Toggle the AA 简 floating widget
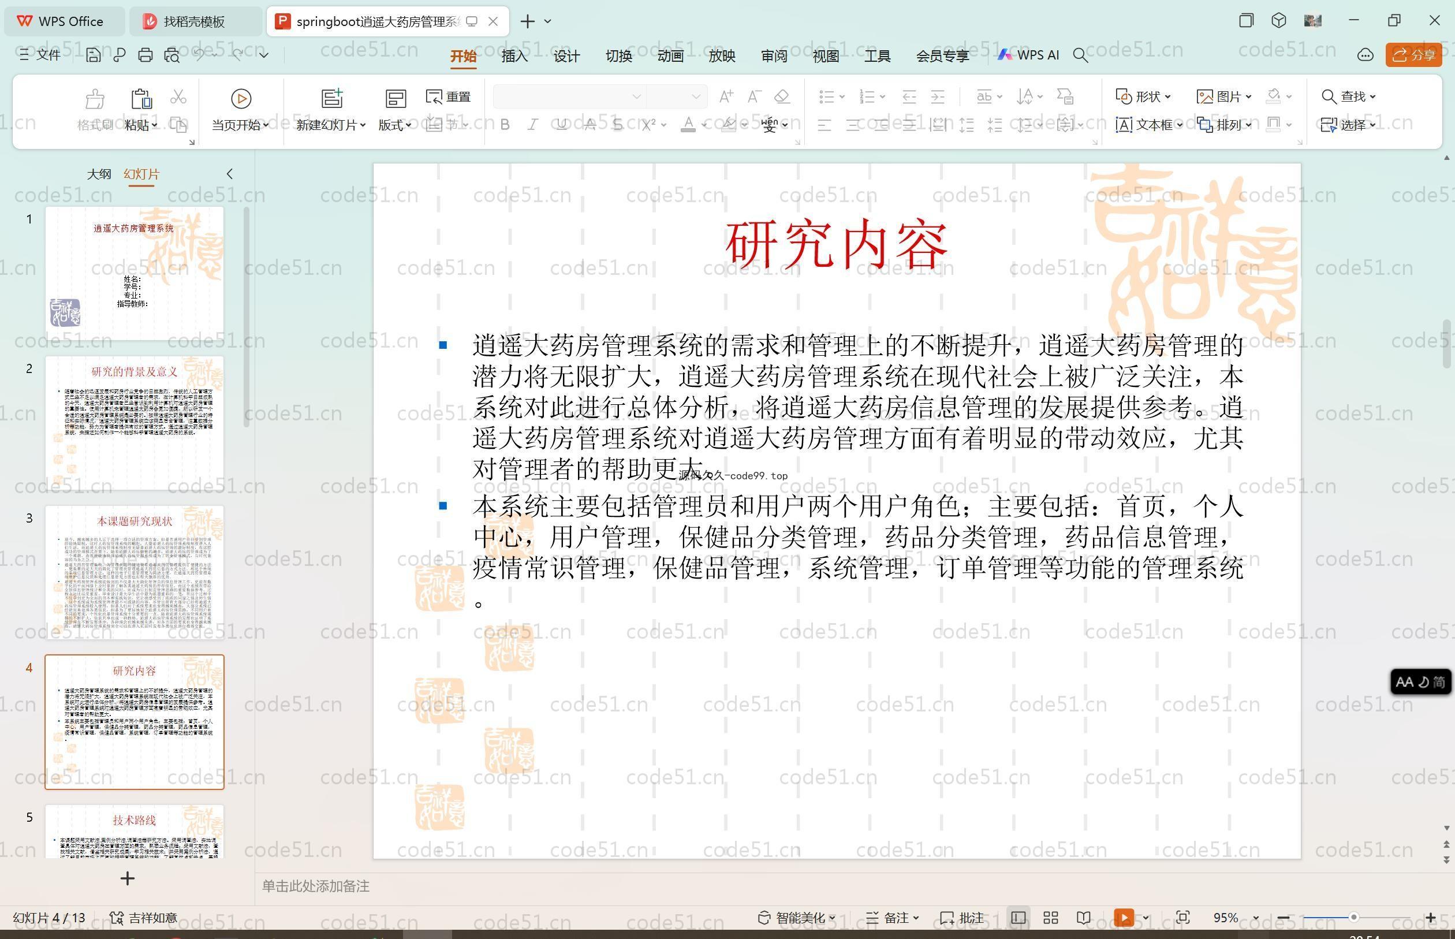This screenshot has width=1455, height=939. [1421, 681]
